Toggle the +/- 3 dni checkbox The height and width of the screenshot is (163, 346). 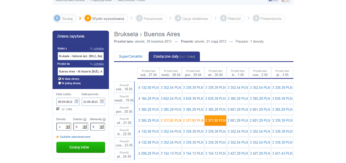[58, 109]
